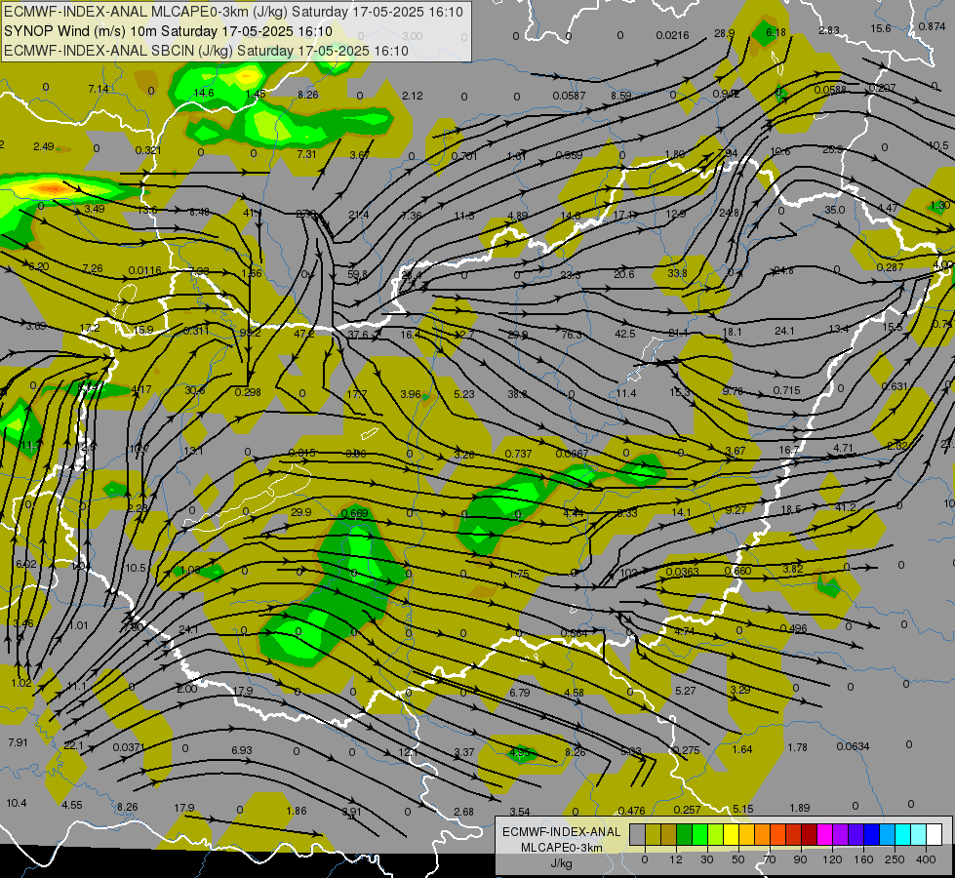The width and height of the screenshot is (955, 878).
Task: Click the map value 5.15
Action: click(743, 809)
